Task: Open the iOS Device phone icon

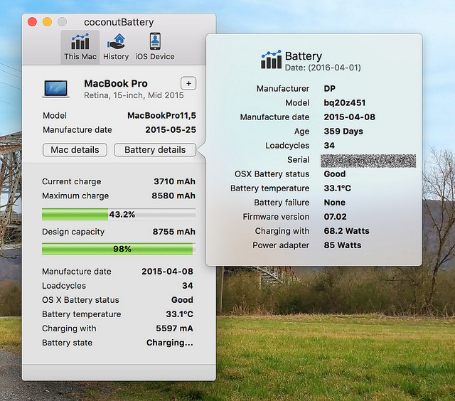Action: (x=155, y=41)
